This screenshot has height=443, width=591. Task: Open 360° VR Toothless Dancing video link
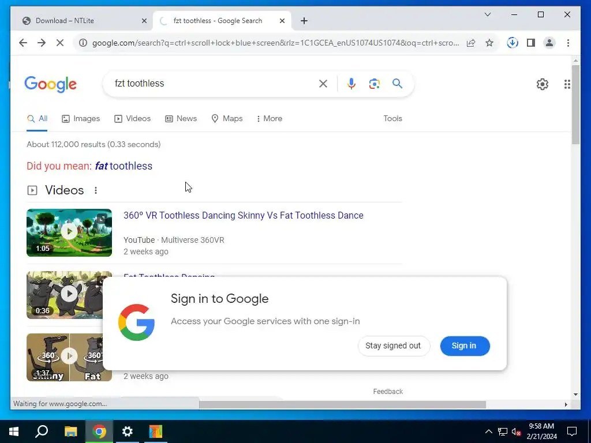click(x=244, y=216)
